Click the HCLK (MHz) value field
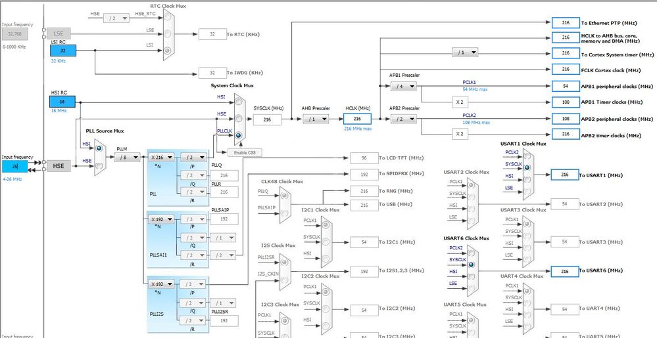Image resolution: width=657 pixels, height=338 pixels. tap(357, 119)
